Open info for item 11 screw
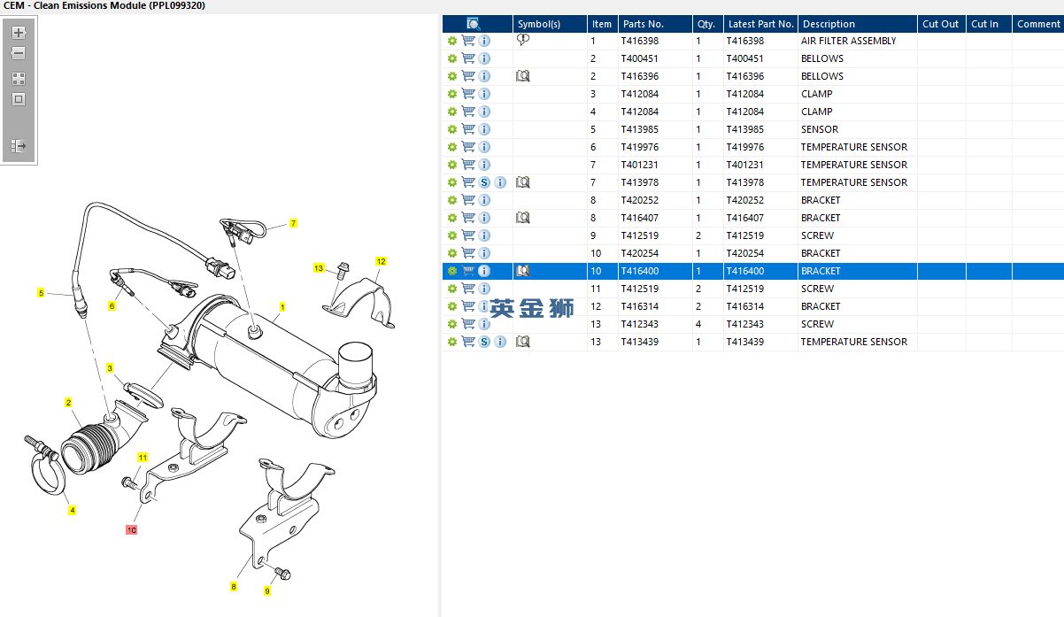This screenshot has height=617, width=1064. [x=484, y=289]
